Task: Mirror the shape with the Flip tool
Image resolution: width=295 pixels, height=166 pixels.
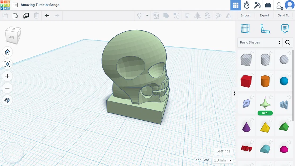Action: [197, 15]
